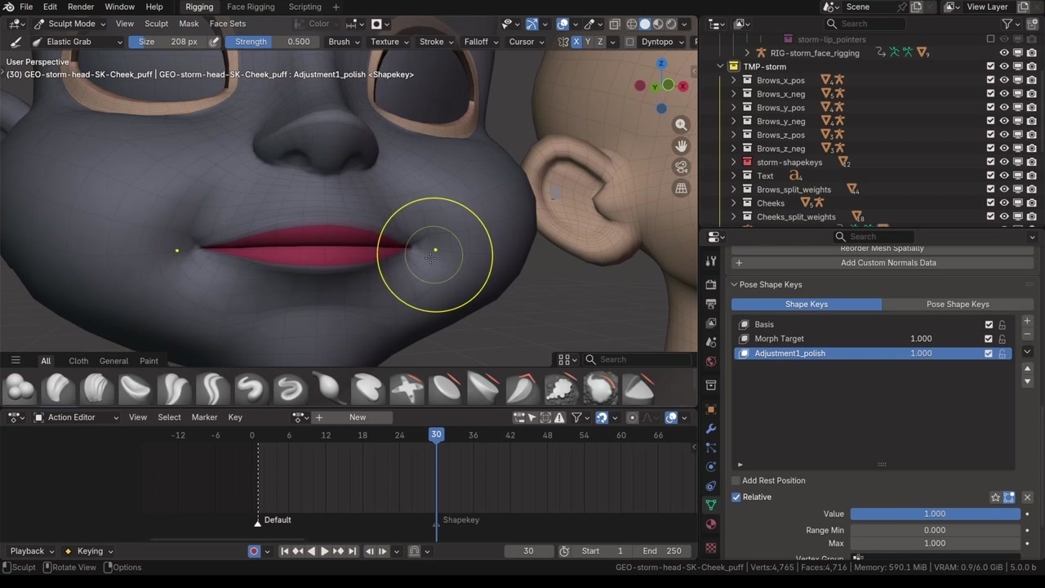
Task: Click the add shape key plus button
Action: click(1027, 321)
